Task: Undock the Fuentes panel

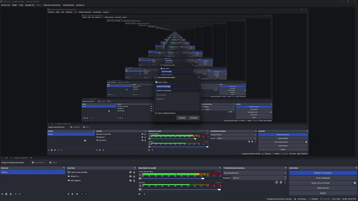Action: coord(135,168)
